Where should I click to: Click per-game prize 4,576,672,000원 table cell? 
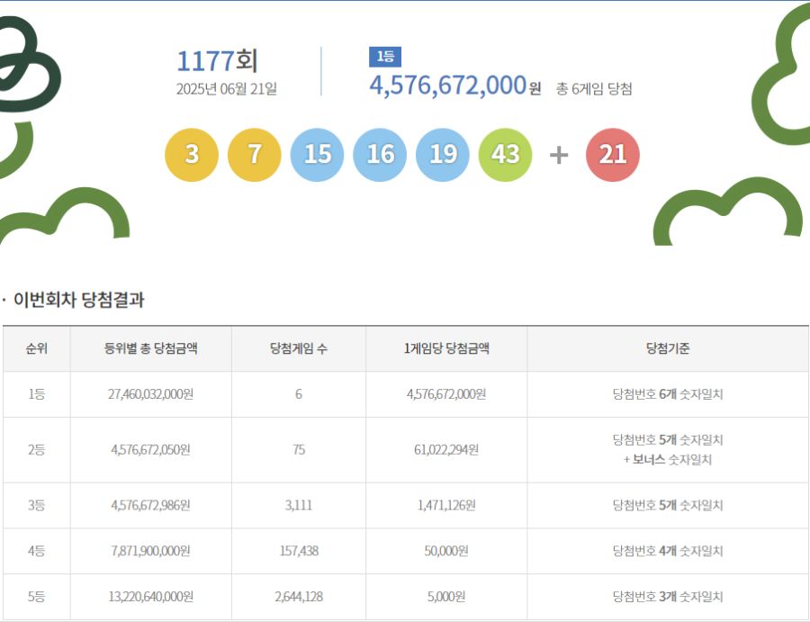[x=446, y=394]
